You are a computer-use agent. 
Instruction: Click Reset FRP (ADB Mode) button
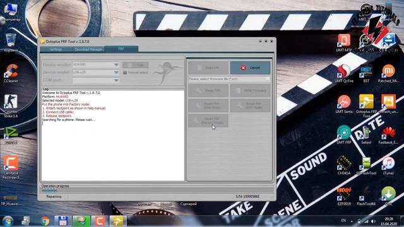(208, 105)
